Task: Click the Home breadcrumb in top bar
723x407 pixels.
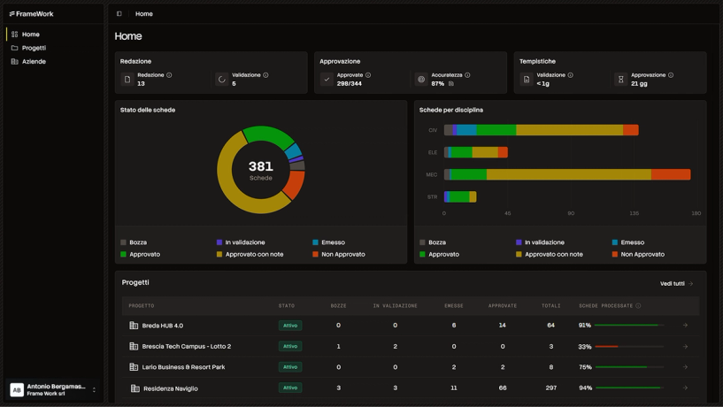Action: click(x=144, y=14)
